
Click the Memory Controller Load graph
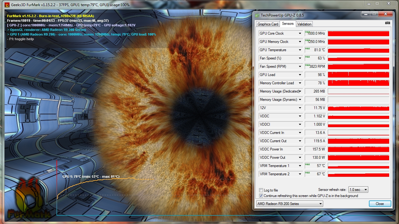pyautogui.click(x=358, y=83)
